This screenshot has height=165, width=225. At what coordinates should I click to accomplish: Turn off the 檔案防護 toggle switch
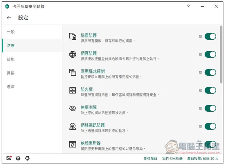click(x=210, y=36)
